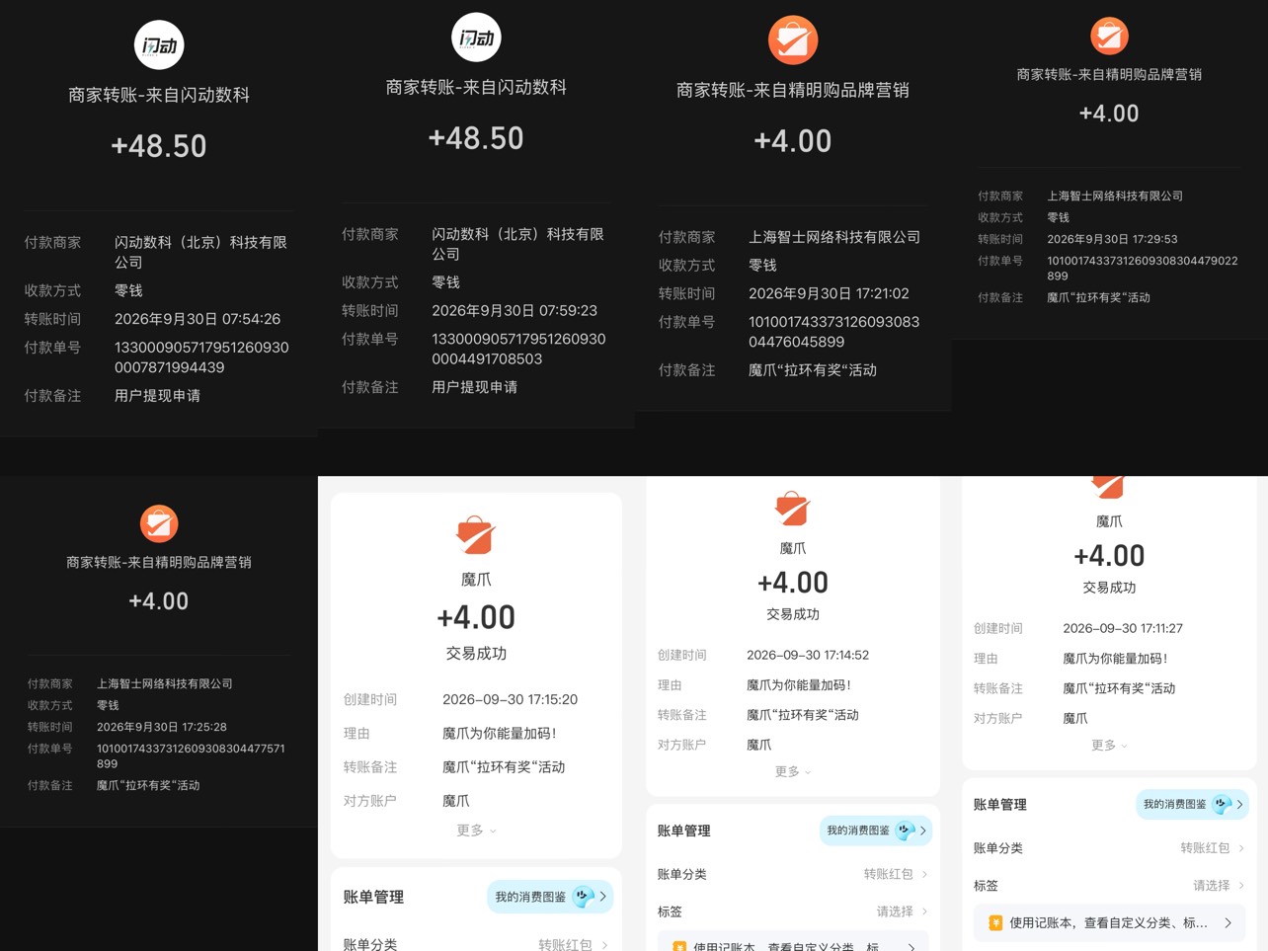Tap the orange bag logo of the 17:21:02 transfer
Screen dimensions: 1268x951
point(793,40)
